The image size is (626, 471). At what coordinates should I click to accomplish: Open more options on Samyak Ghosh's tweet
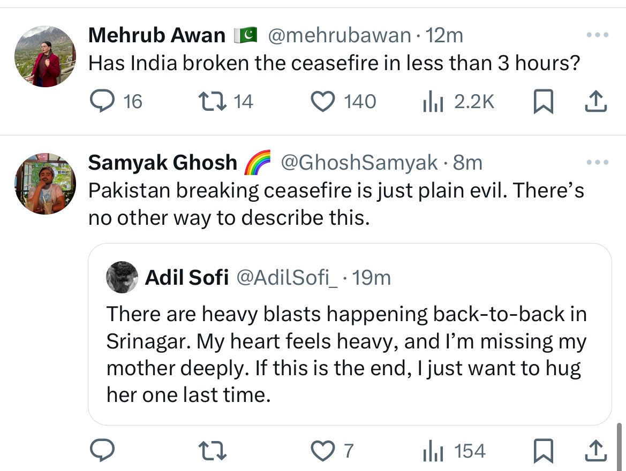pyautogui.click(x=597, y=163)
